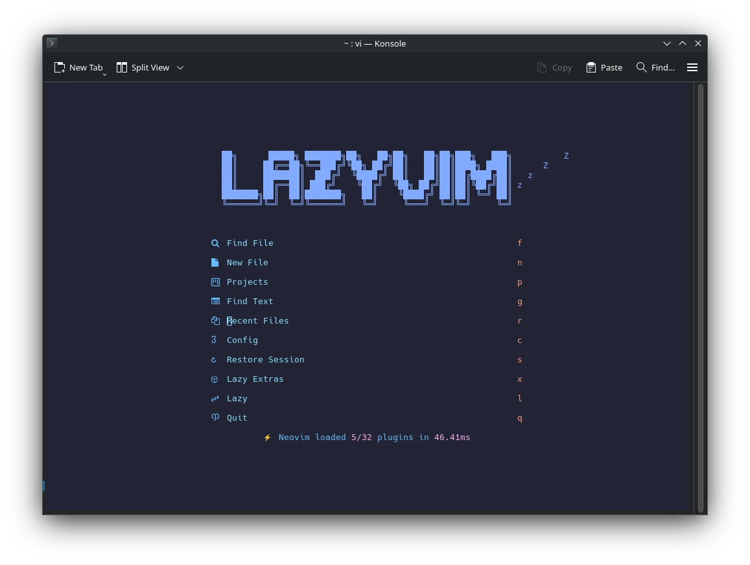Click the Paste clipboard icon
The height and width of the screenshot is (565, 750).
[x=591, y=68]
